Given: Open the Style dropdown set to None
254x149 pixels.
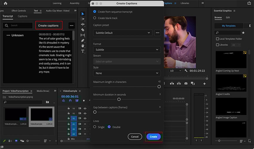Looking at the screenshot, I should pyautogui.click(x=127, y=73).
